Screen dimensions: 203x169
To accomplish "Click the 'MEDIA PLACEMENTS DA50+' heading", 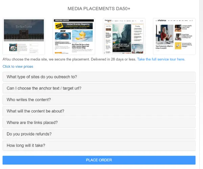I will (x=99, y=9).
